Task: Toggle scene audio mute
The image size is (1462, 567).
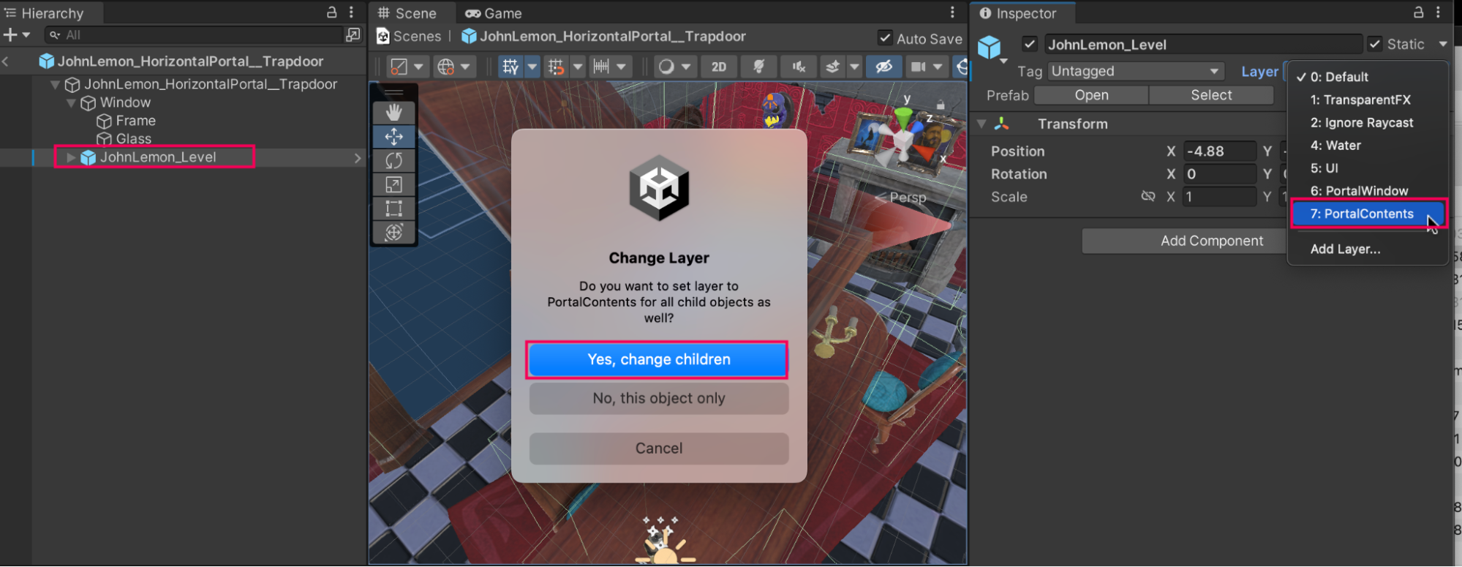Action: pyautogui.click(x=799, y=67)
